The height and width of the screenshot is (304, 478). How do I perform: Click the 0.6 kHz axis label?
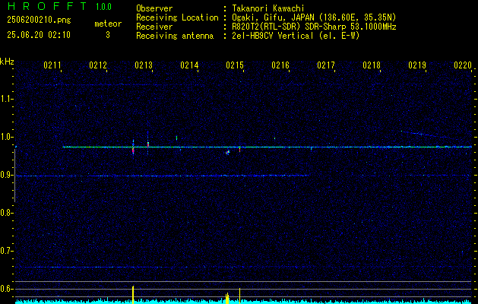tap(6, 289)
